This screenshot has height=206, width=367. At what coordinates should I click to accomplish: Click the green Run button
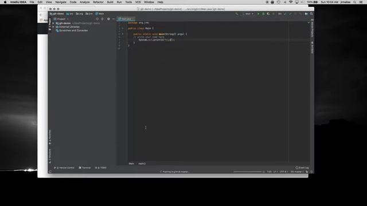point(259,14)
